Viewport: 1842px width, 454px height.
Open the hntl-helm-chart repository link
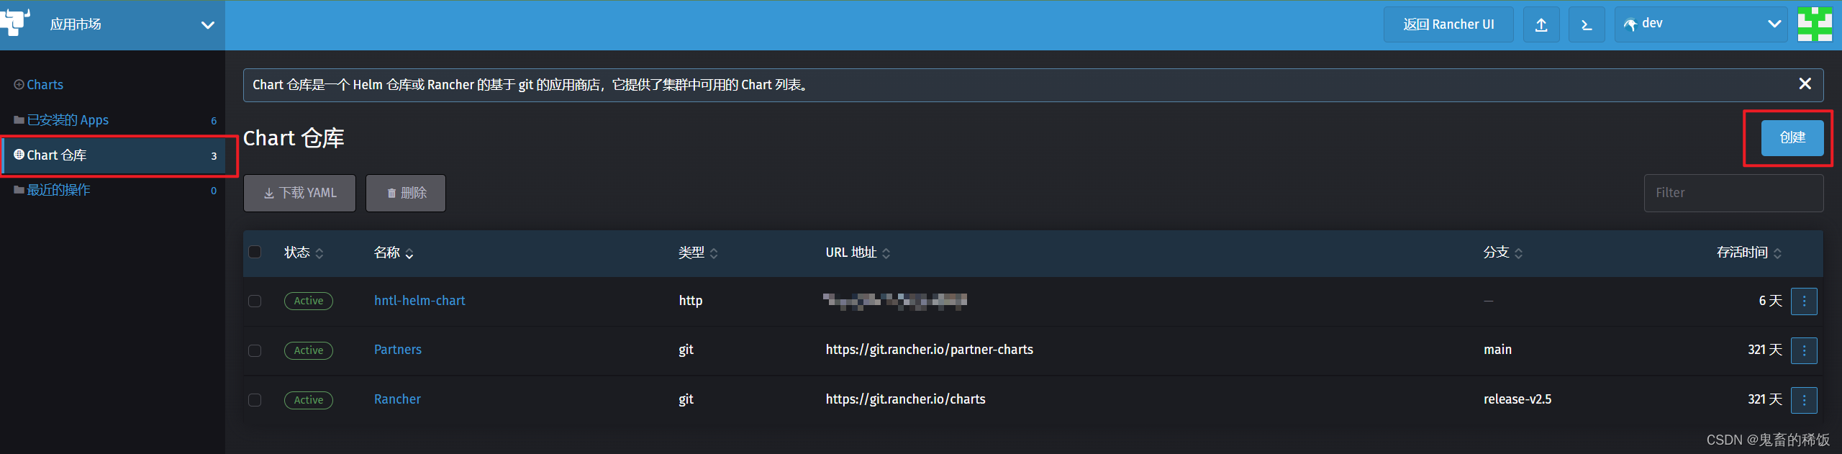(x=419, y=301)
